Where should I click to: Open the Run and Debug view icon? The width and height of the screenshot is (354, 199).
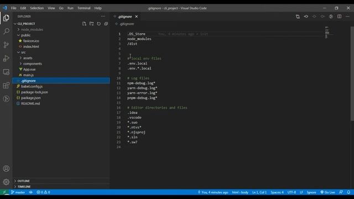click(6, 58)
